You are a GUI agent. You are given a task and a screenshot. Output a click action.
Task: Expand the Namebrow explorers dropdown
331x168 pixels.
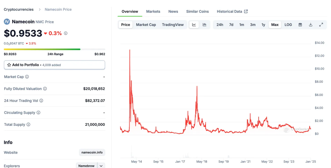coord(101,166)
